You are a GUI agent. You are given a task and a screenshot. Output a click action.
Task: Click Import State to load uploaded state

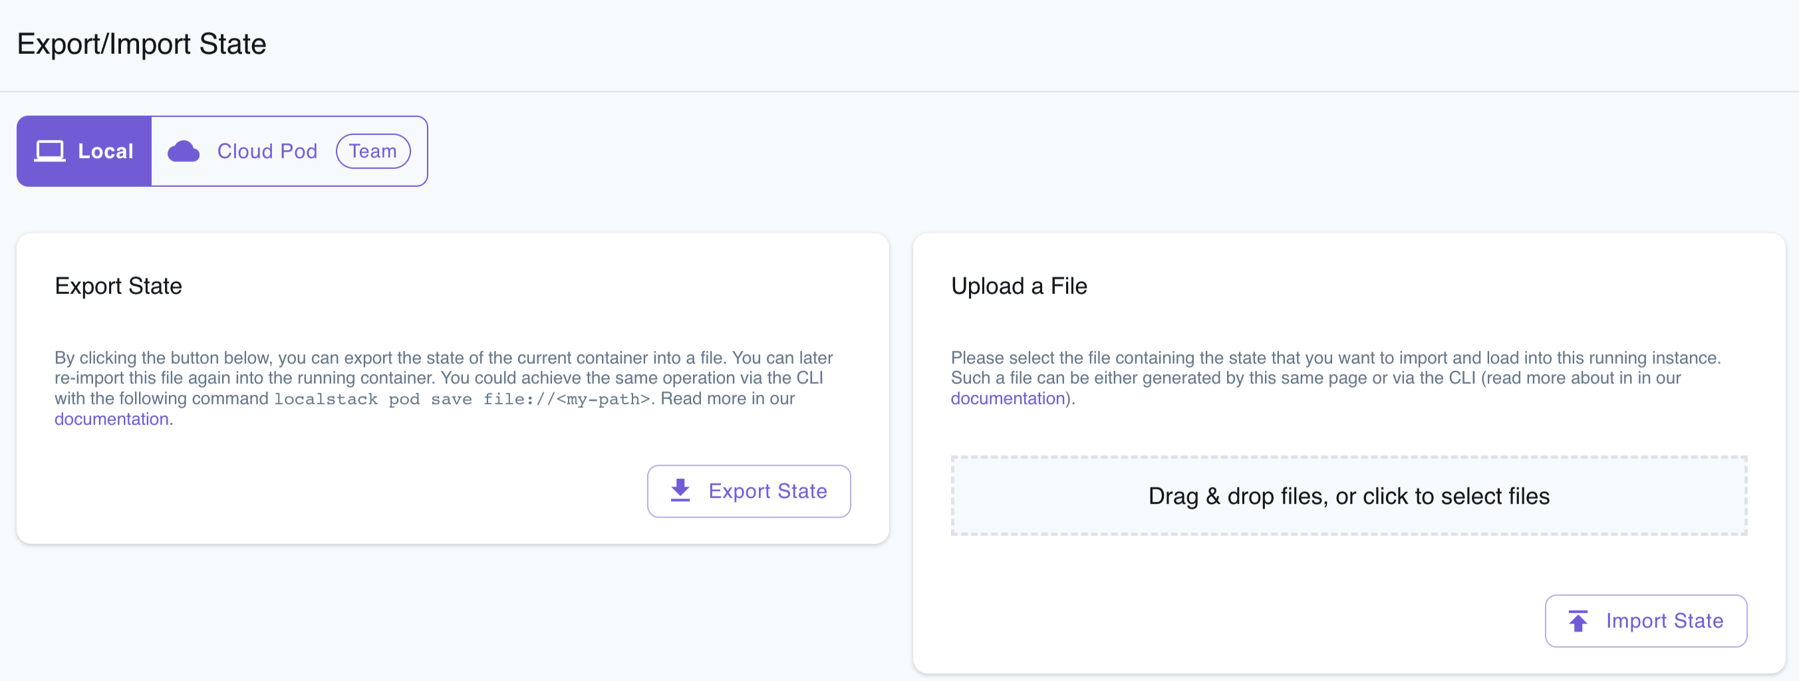point(1645,620)
